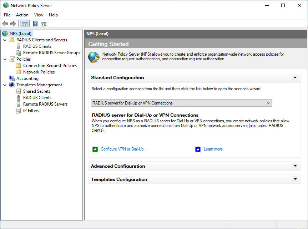Select Network Policies label in tree
This screenshot has width=308, height=229.
[x=39, y=72]
